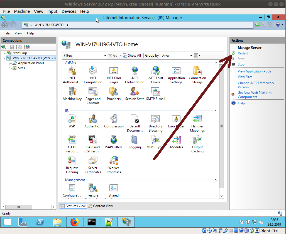Open the Modules feature
This screenshot has height=234, width=286.
click(x=176, y=142)
